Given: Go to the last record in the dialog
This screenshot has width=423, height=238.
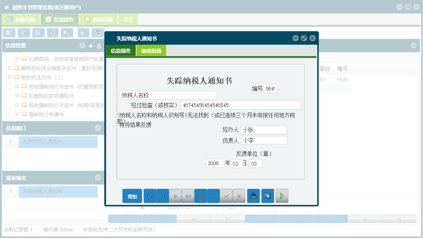Looking at the screenshot, I should (188, 196).
